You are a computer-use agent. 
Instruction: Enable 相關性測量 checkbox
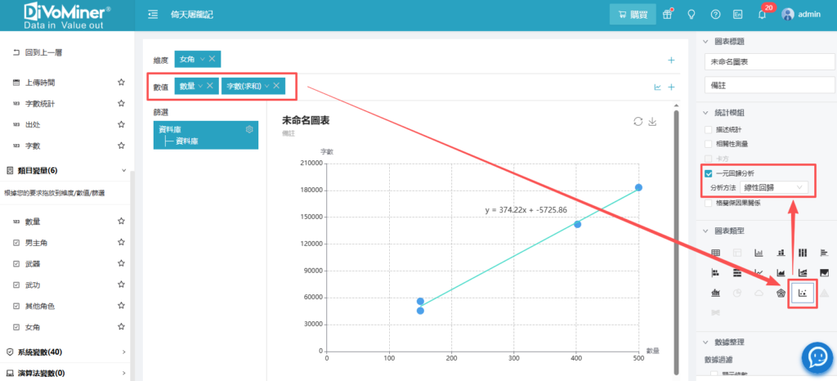click(709, 144)
